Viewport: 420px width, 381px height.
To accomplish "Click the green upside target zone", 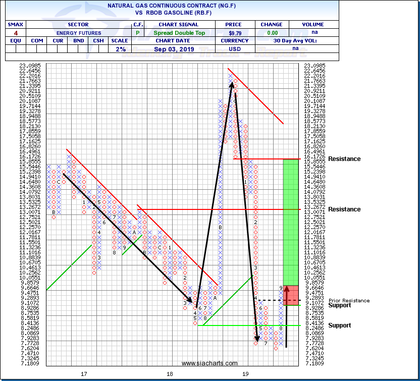I will point(290,222).
